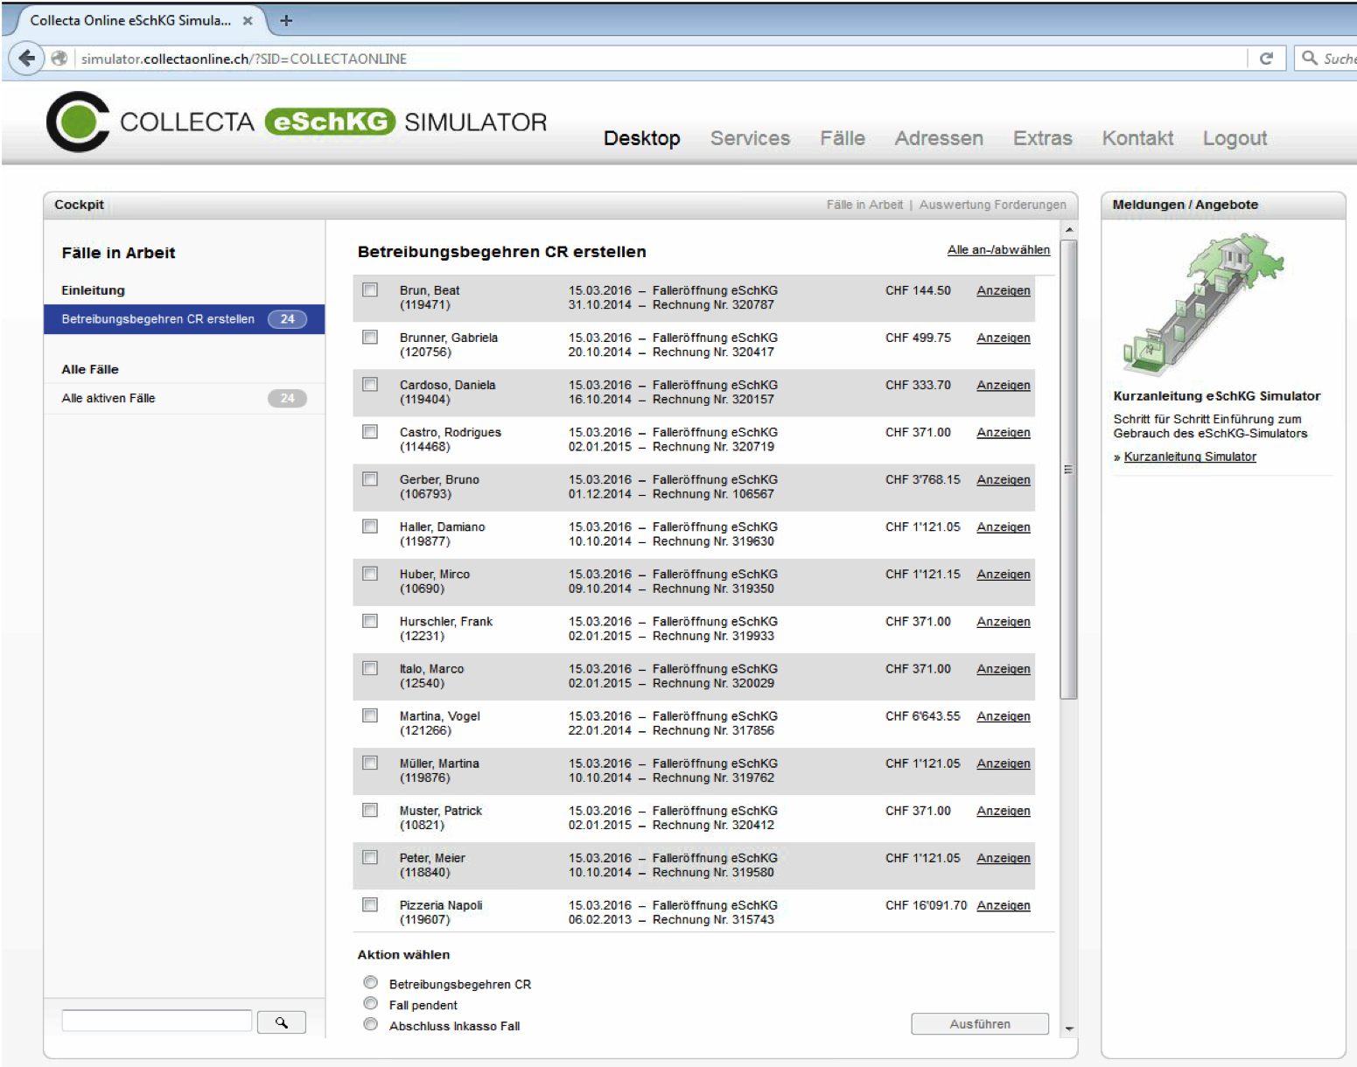Tick the checkbox for Brunner, Gabriela
The image size is (1357, 1067).
(370, 338)
